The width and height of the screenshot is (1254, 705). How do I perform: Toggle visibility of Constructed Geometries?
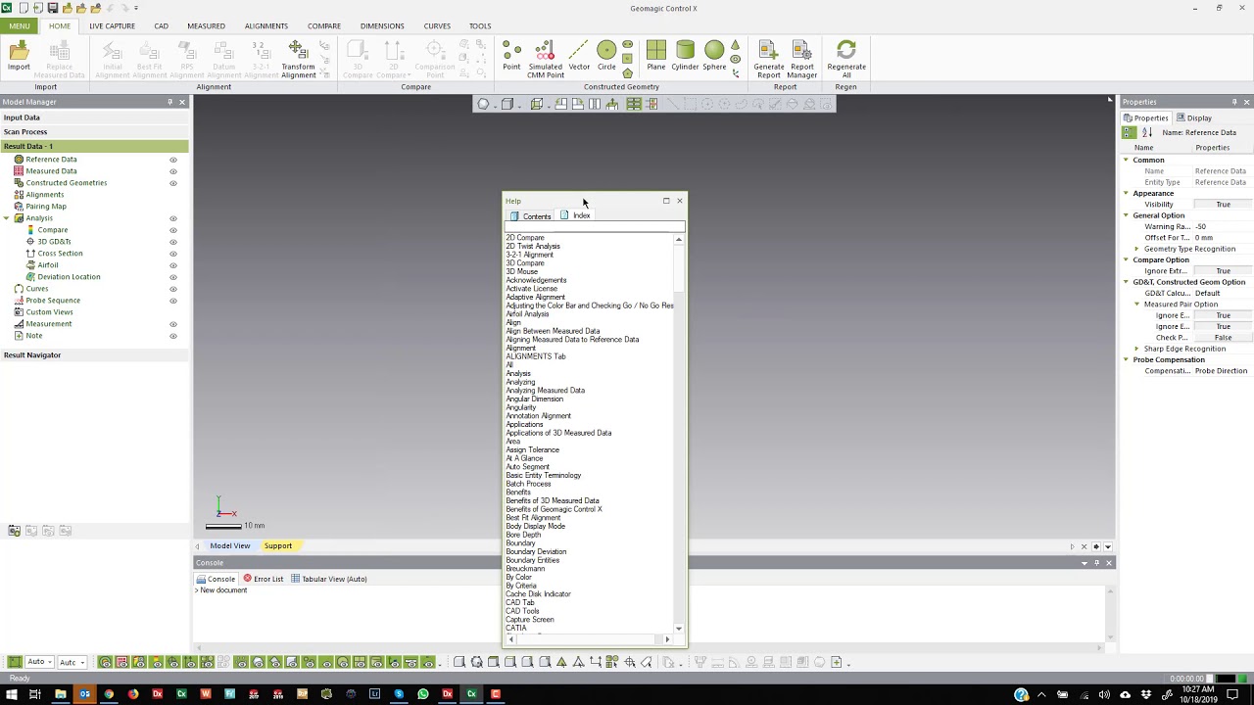click(173, 183)
